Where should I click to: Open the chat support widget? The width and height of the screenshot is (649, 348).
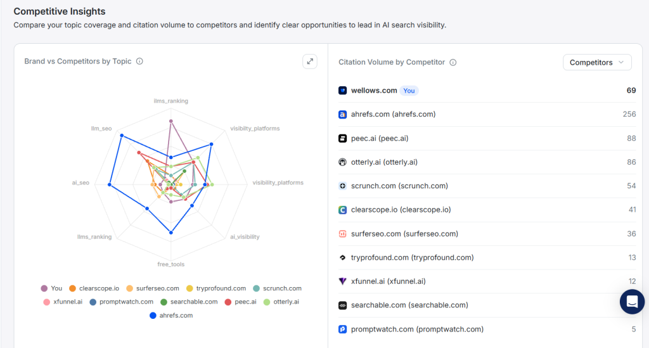[631, 302]
